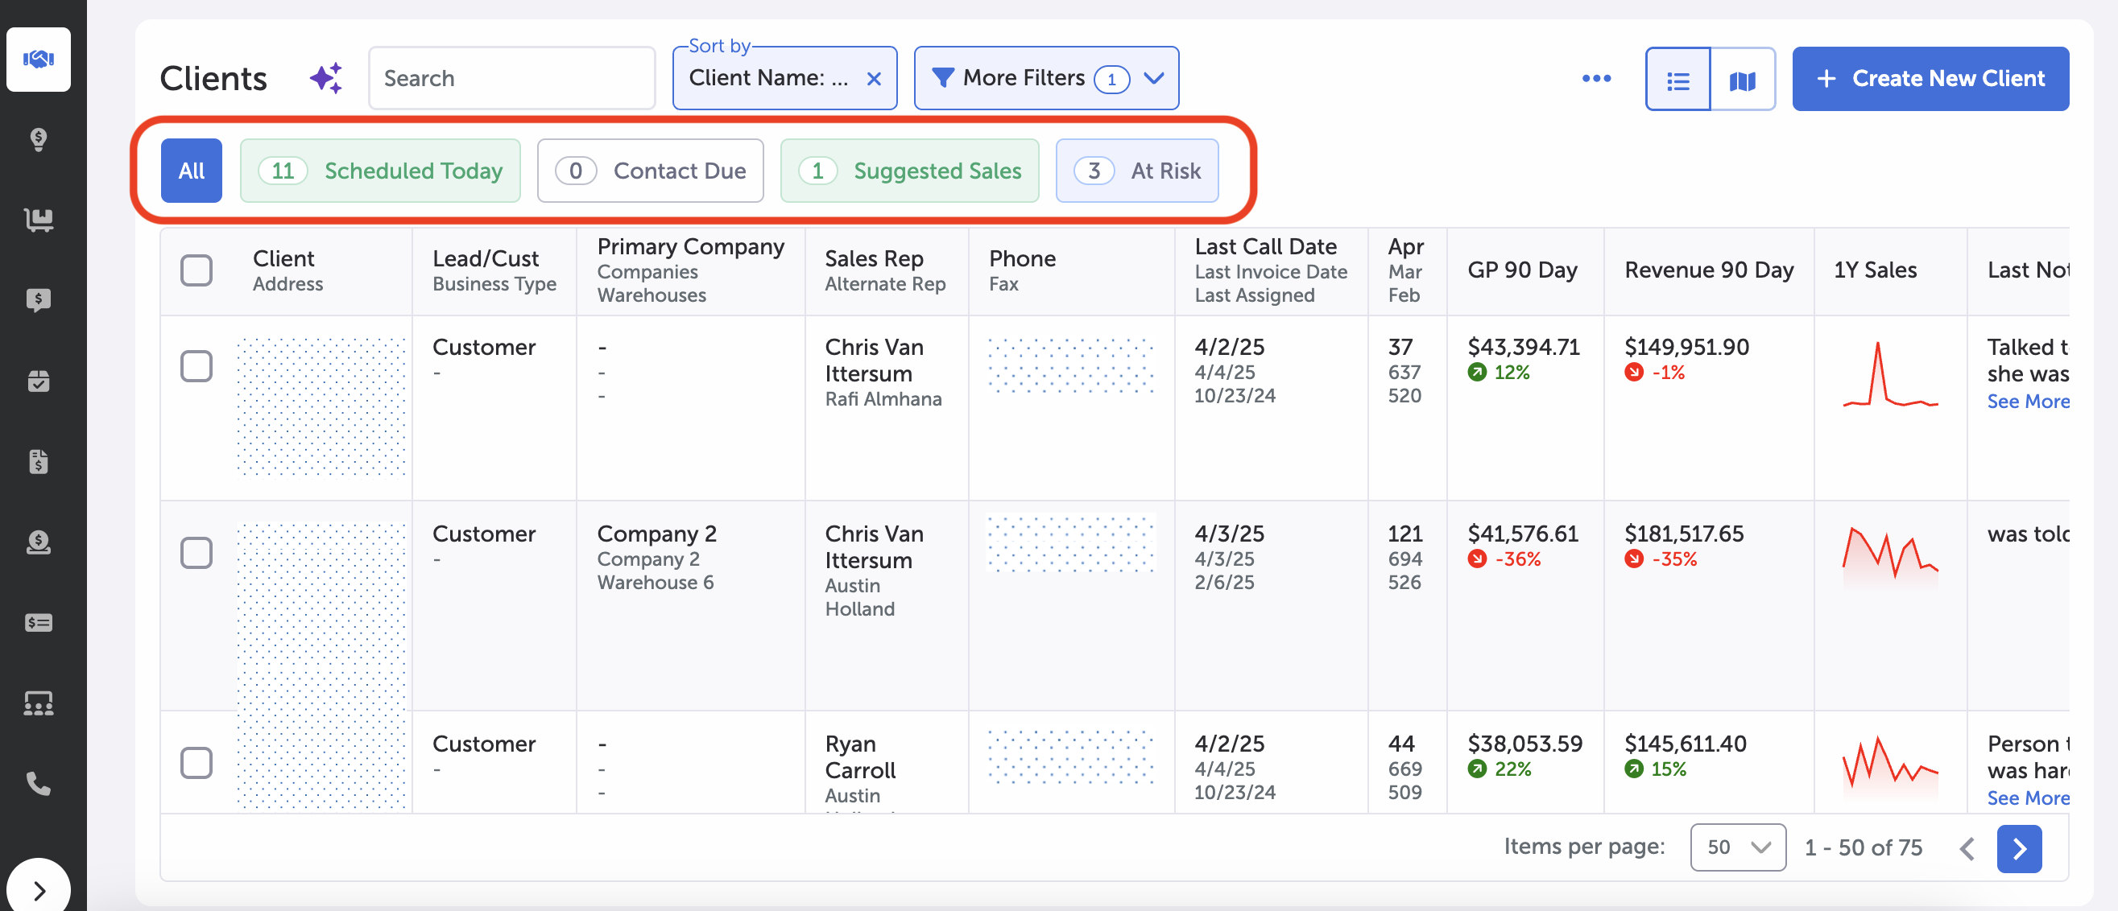This screenshot has height=911, width=2118.
Task: Check the first customer row checkbox
Action: pos(196,366)
